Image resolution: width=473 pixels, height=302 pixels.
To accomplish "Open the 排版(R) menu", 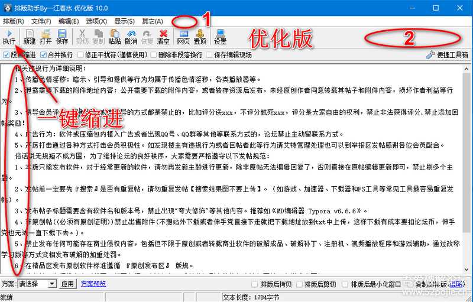I will 14,21.
